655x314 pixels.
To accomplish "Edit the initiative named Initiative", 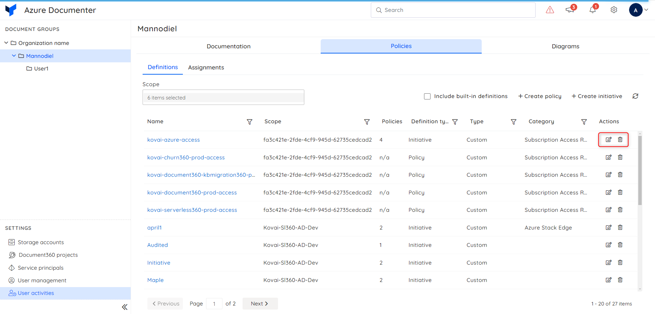I will [609, 263].
